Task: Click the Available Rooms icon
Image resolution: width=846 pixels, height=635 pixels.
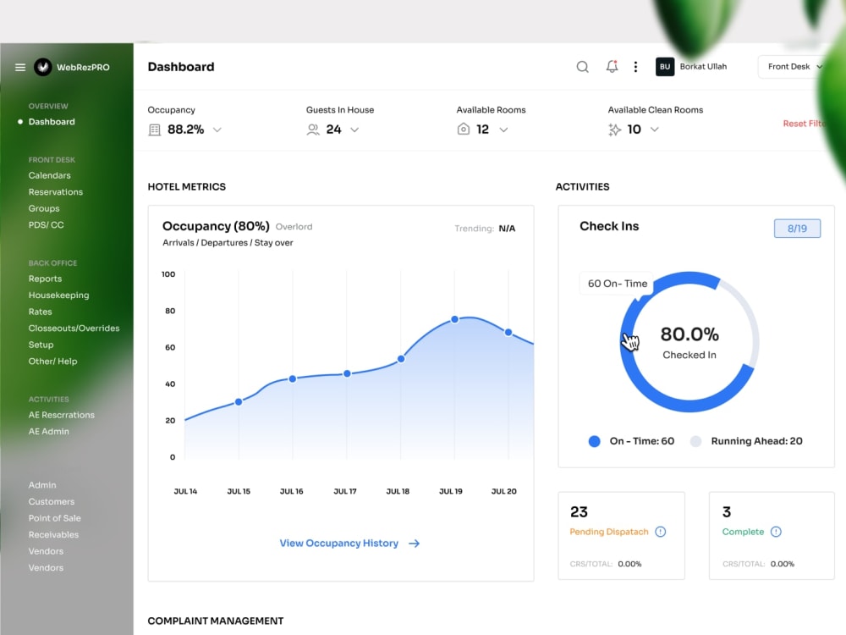Action: pos(464,129)
